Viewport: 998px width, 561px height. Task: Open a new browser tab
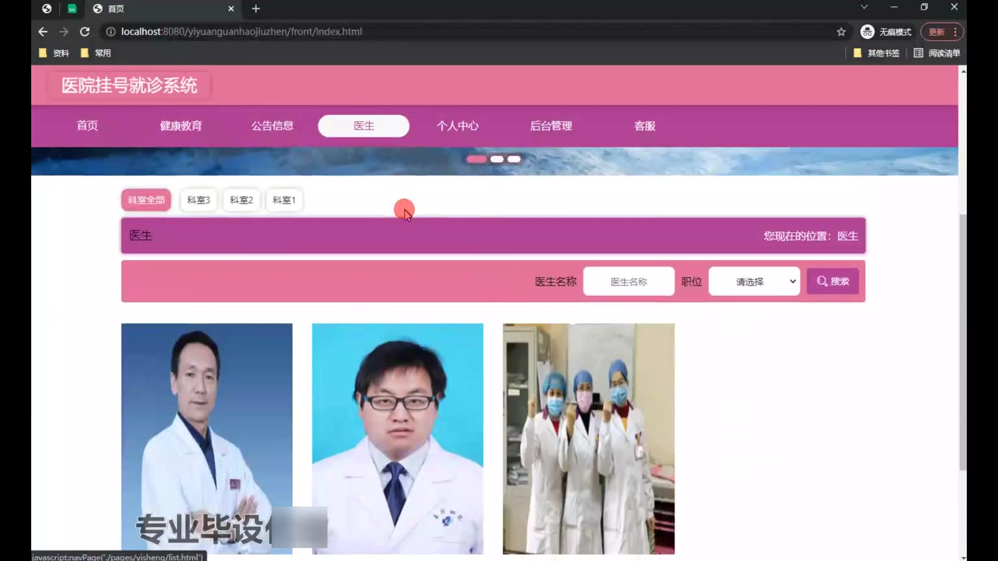[x=255, y=9]
